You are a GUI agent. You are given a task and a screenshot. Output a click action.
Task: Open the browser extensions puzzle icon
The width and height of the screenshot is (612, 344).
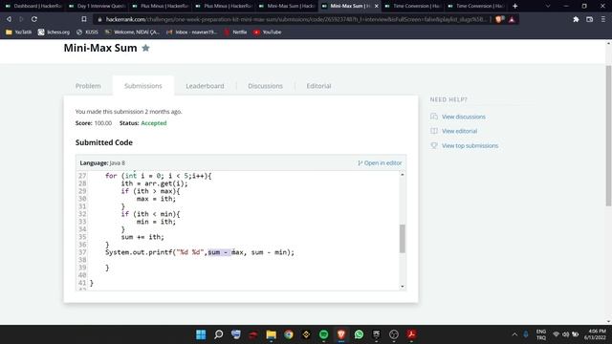[576, 19]
